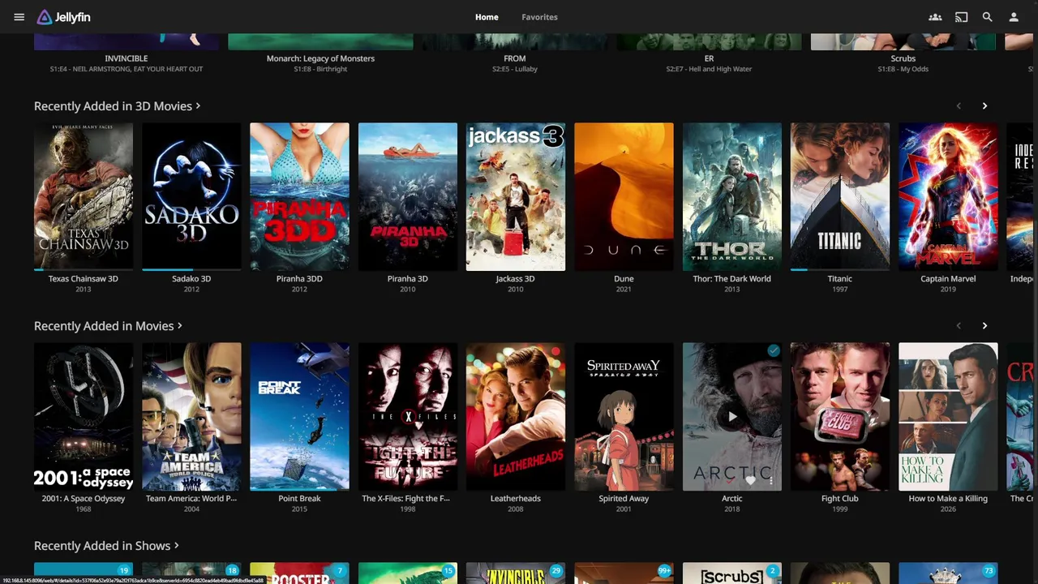Click the Arctic title text below poster
The image size is (1038, 584).
tap(732, 499)
